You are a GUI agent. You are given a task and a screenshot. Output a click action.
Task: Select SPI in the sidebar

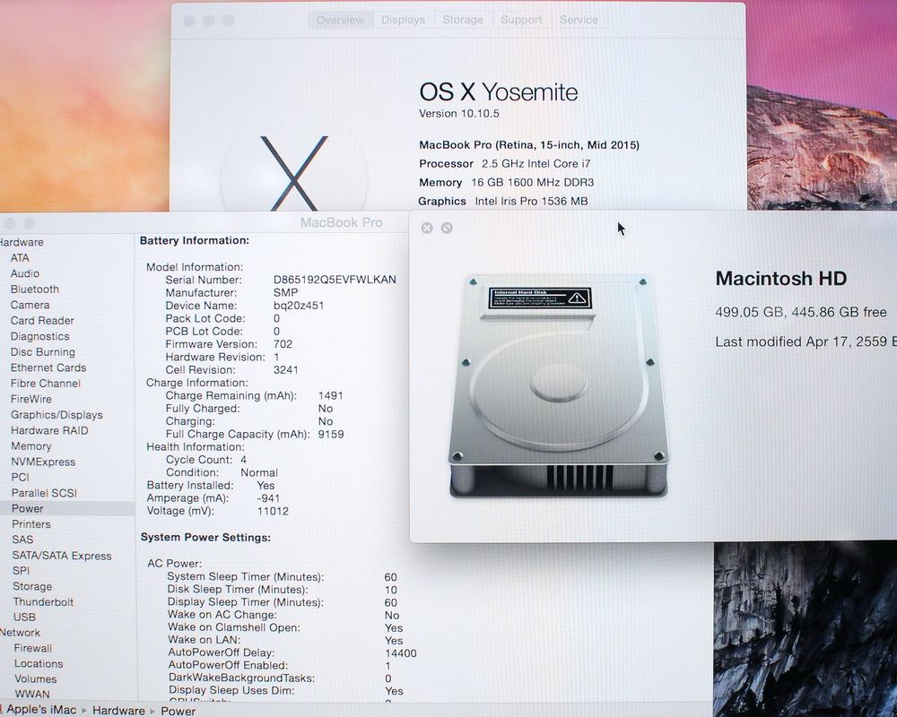(x=22, y=571)
